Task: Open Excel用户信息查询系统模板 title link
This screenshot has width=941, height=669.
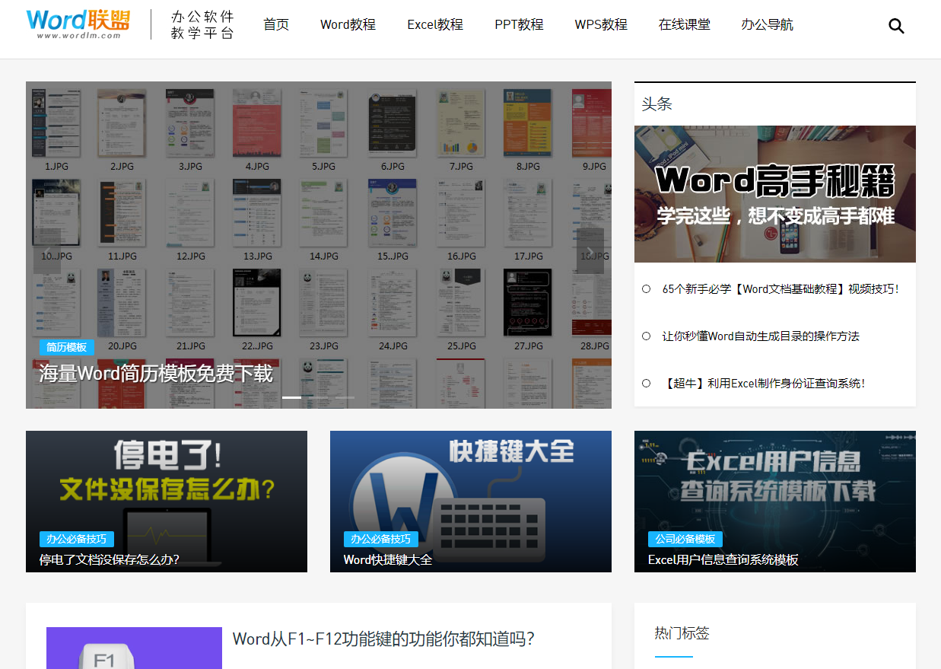Action: coord(723,559)
